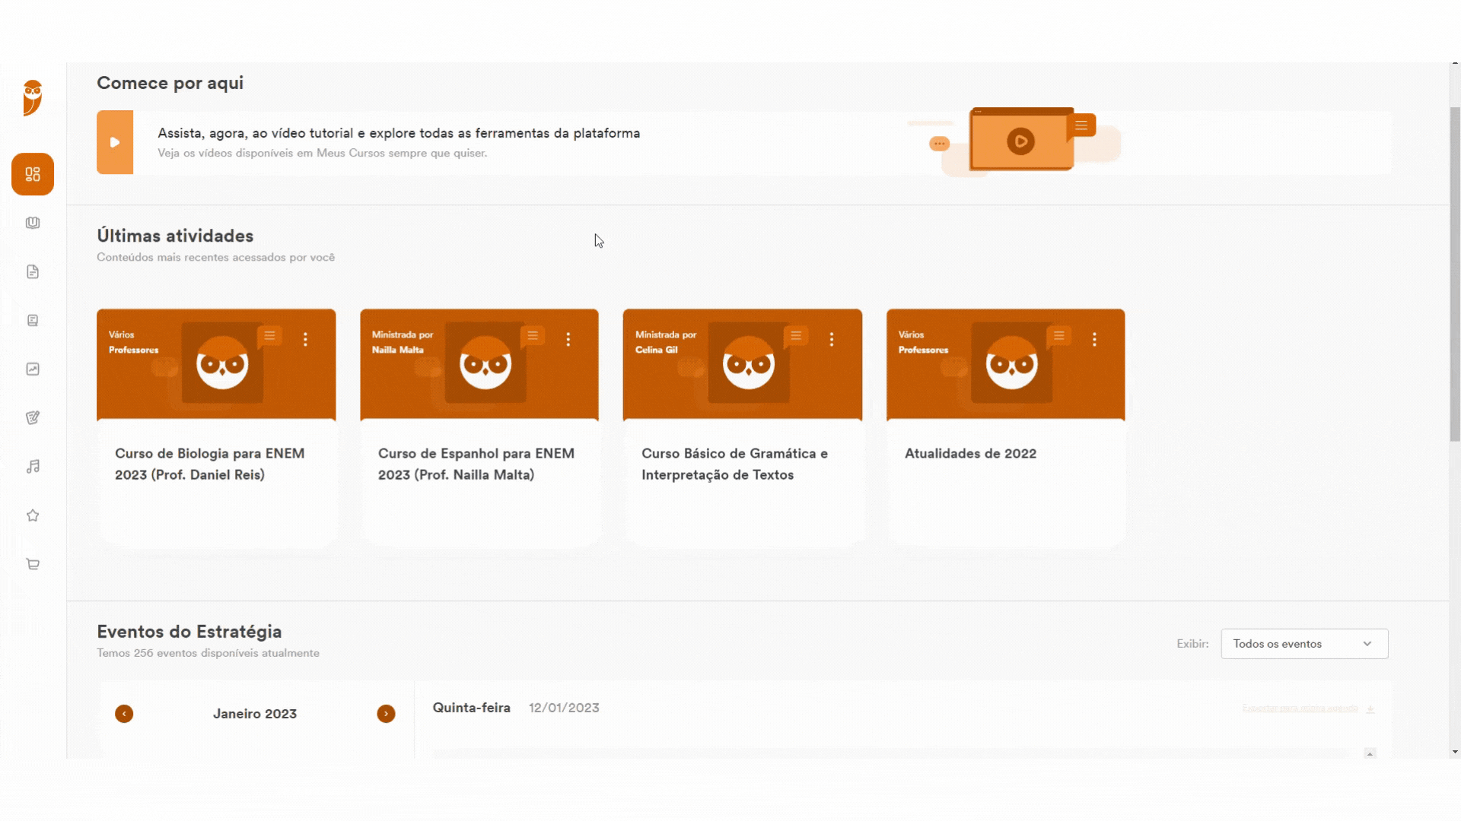Open the dashboard grid icon in sidebar

point(33,174)
